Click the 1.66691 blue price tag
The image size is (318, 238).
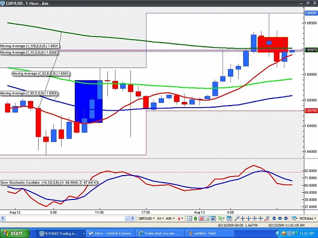point(311,13)
